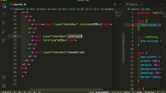The height and width of the screenshot is (93, 166).
Task: Open the Run and Debug view
Action: pyautogui.click(x=4, y=31)
